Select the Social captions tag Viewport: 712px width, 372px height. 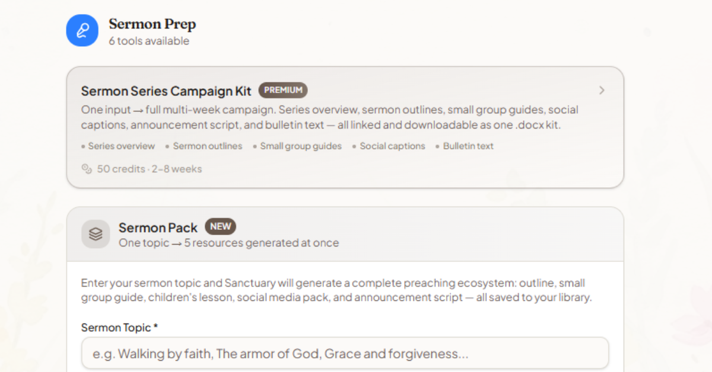pos(389,146)
